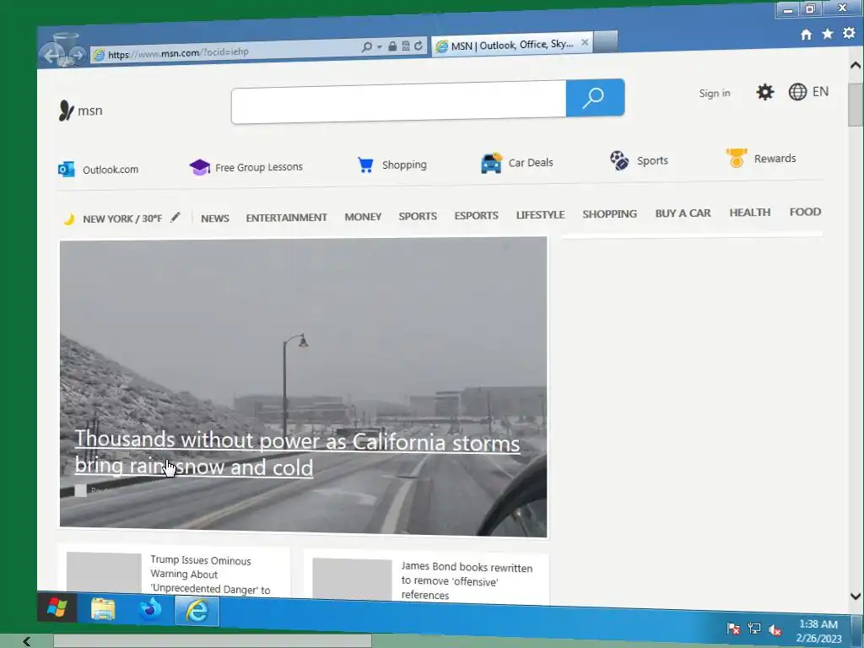Open the LIFESTYLE menu item
The height and width of the screenshot is (648, 864).
pyautogui.click(x=540, y=215)
